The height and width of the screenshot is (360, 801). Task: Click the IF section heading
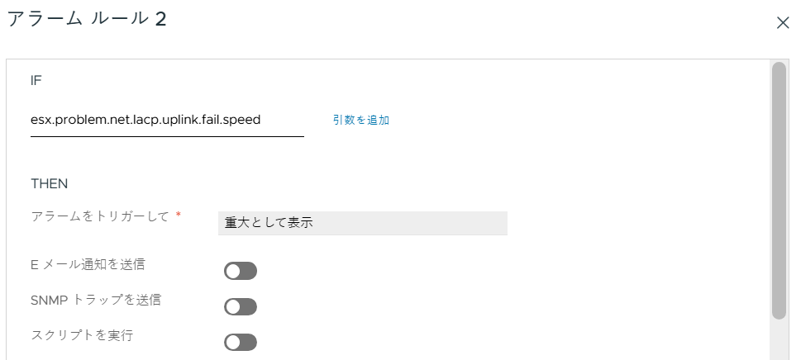pos(36,81)
